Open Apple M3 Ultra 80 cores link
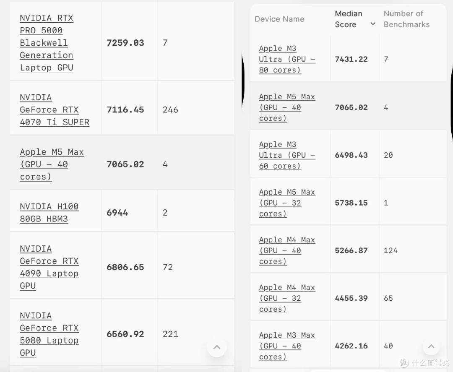The width and height of the screenshot is (453, 372). click(287, 59)
